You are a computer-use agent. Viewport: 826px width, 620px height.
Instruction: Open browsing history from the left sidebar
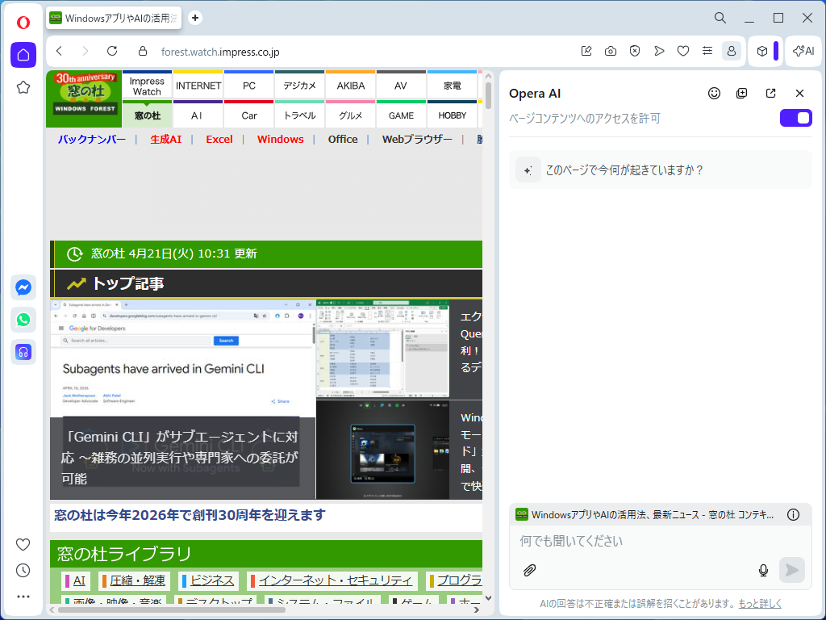23,571
